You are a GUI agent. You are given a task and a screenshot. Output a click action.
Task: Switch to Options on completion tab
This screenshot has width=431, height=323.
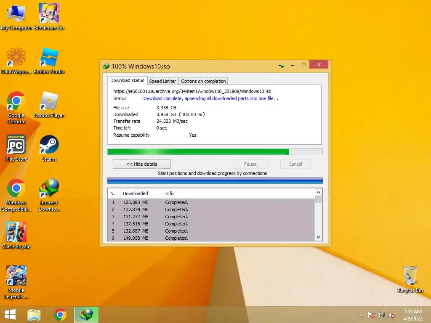203,81
